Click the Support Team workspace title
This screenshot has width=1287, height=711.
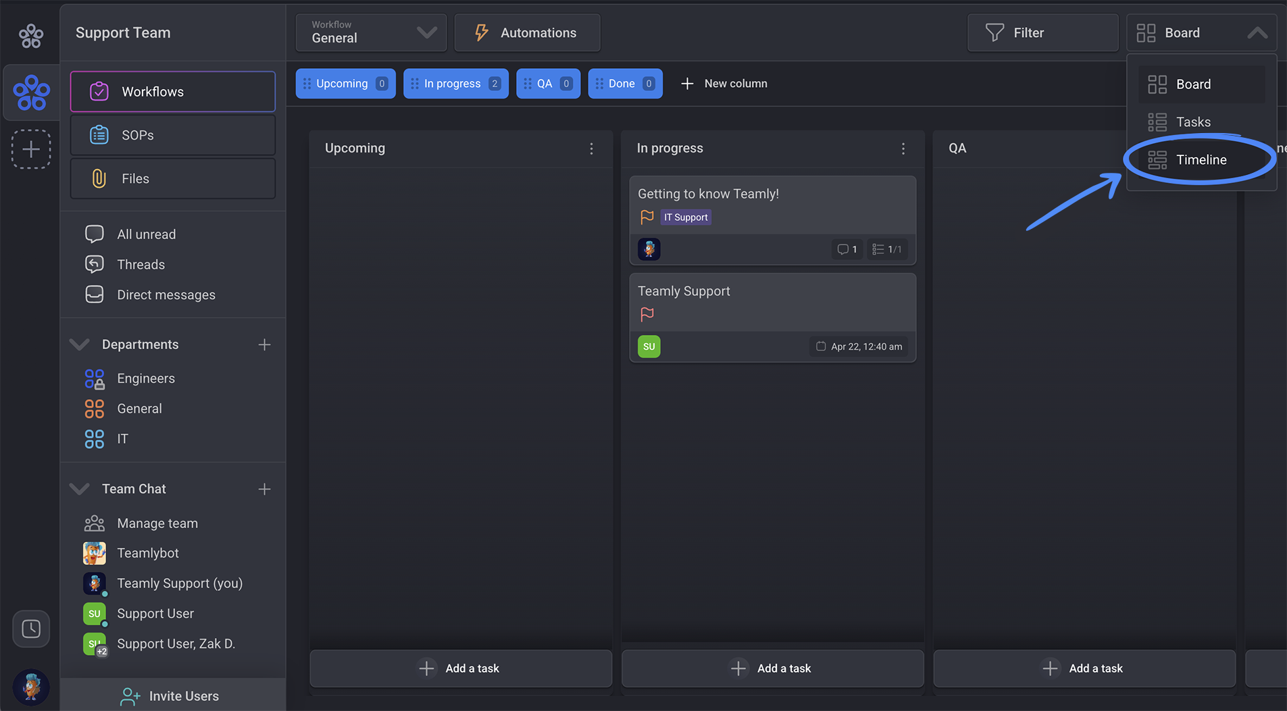(x=123, y=32)
